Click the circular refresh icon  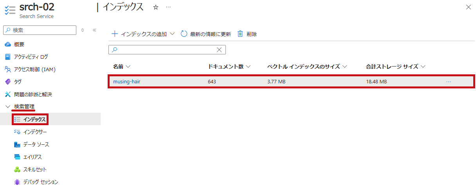coord(184,34)
